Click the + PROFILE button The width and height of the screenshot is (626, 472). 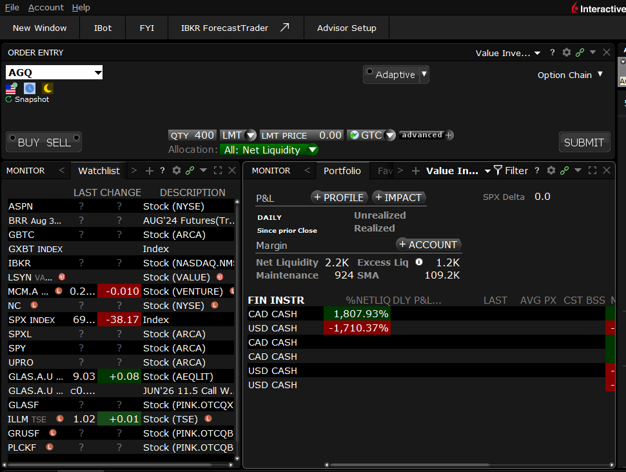[339, 197]
